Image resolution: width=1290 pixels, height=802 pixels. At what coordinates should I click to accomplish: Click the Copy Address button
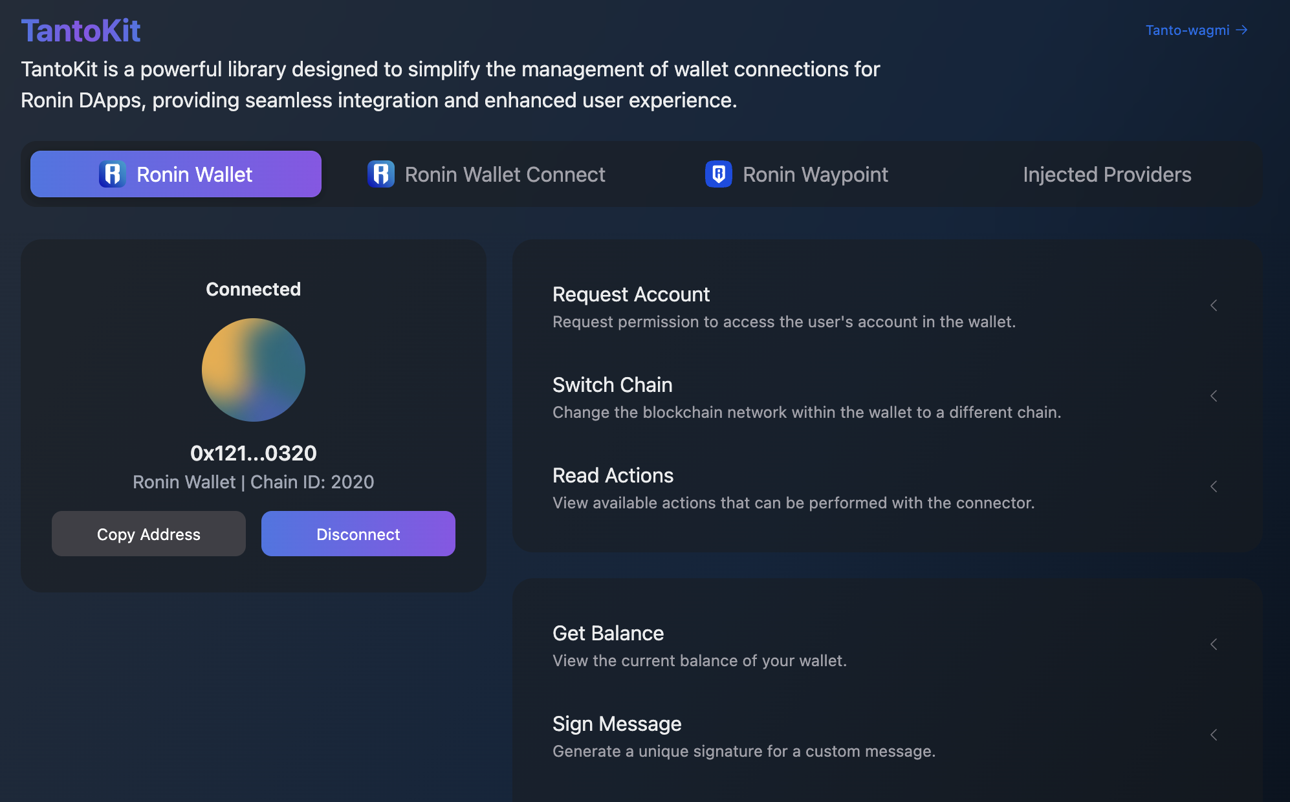pyautogui.click(x=149, y=534)
